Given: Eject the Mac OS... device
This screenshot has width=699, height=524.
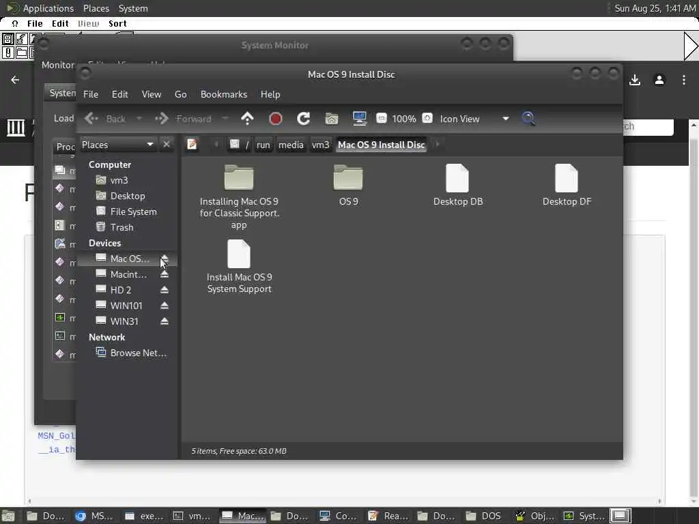Looking at the screenshot, I should click(165, 259).
